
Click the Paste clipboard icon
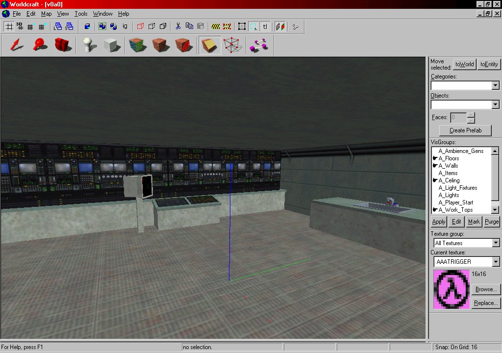tap(201, 26)
